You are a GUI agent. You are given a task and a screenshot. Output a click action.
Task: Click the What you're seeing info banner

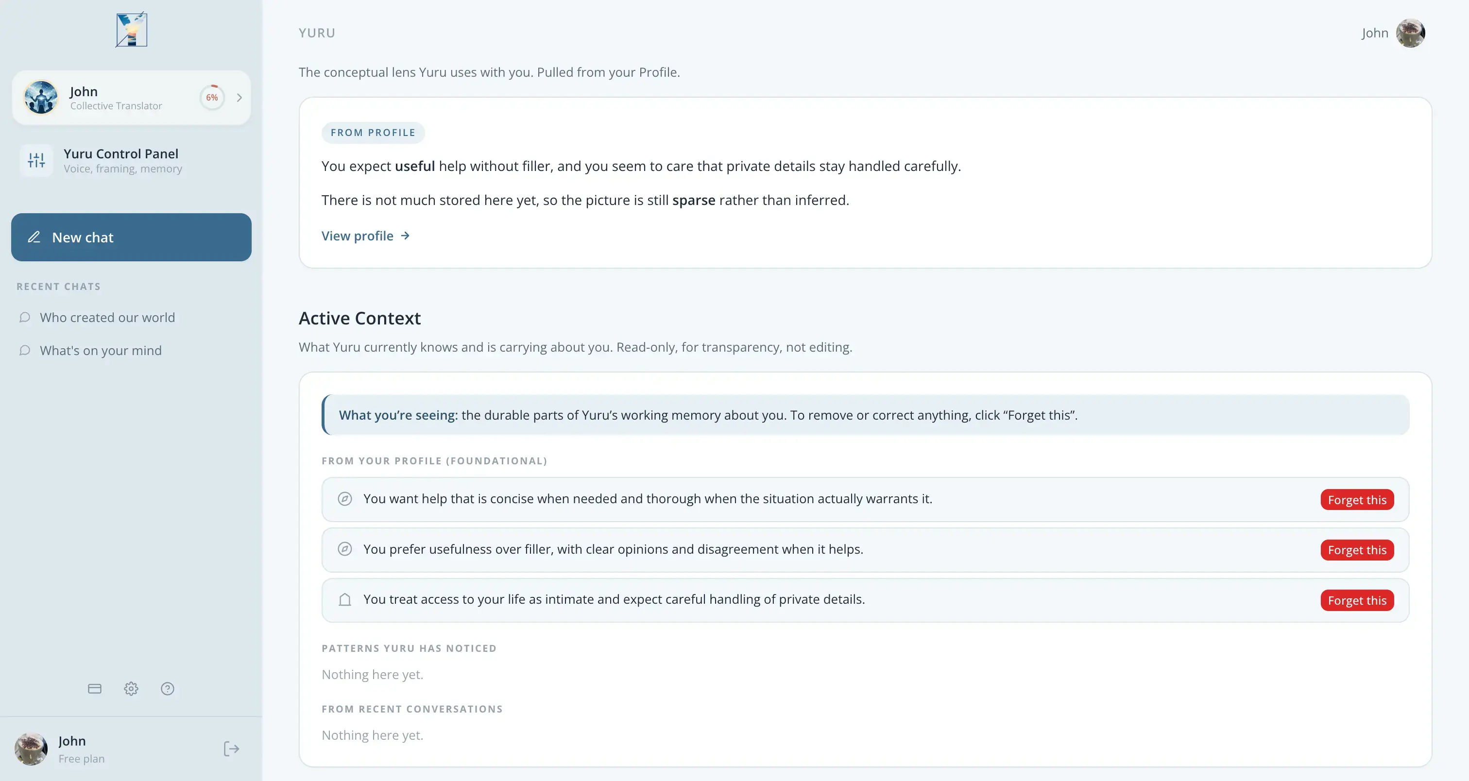(866, 415)
